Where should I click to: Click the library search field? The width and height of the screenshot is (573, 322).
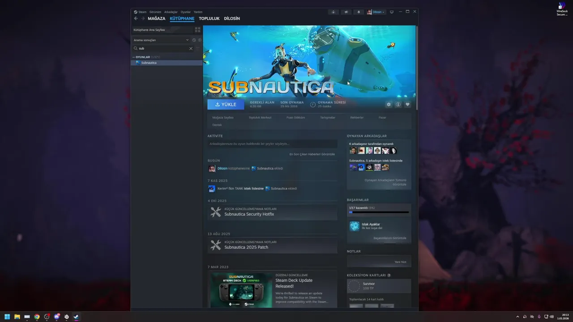click(163, 48)
